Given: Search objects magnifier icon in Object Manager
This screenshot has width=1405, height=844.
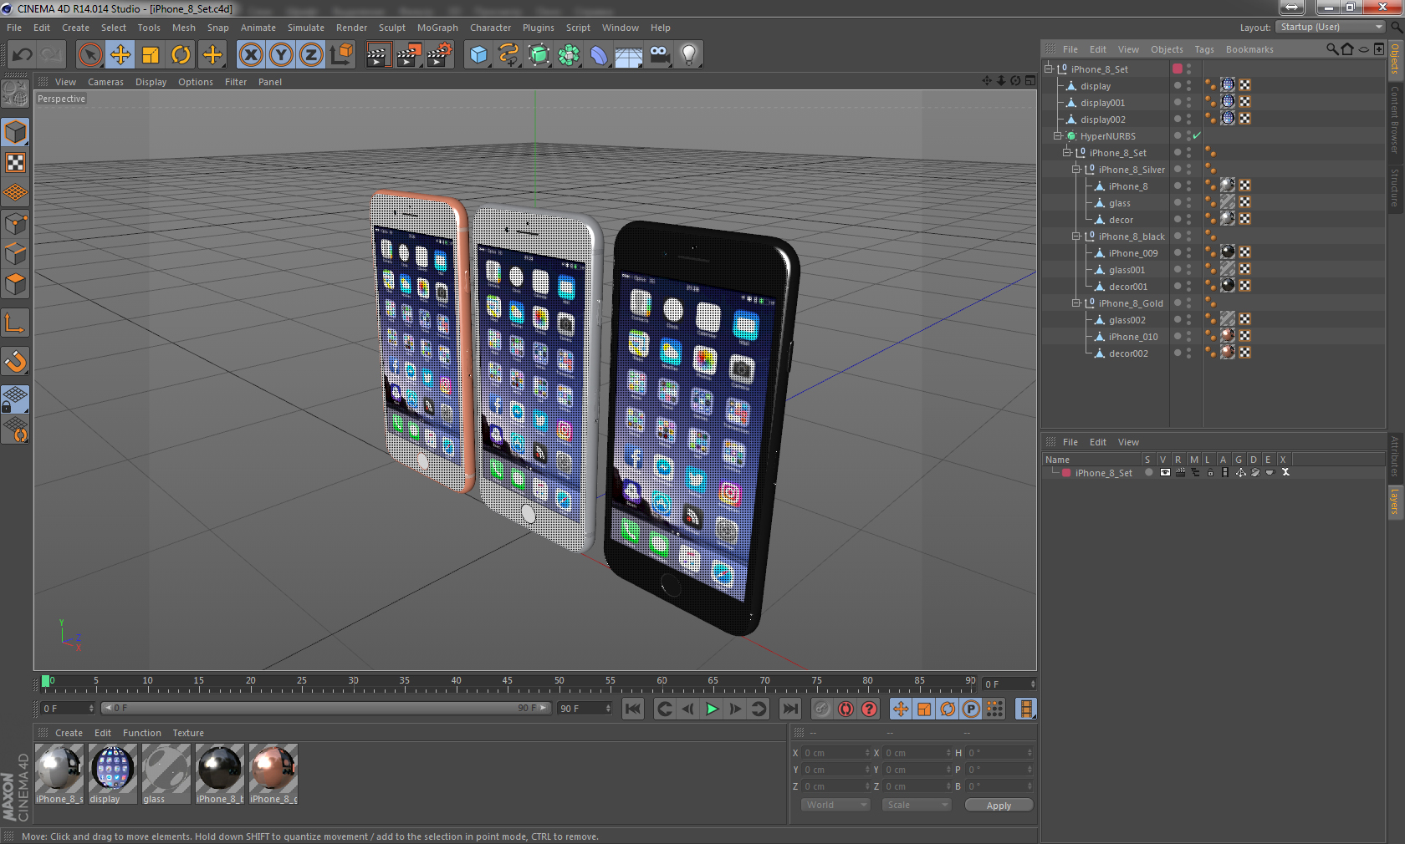Looking at the screenshot, I should click(x=1331, y=49).
